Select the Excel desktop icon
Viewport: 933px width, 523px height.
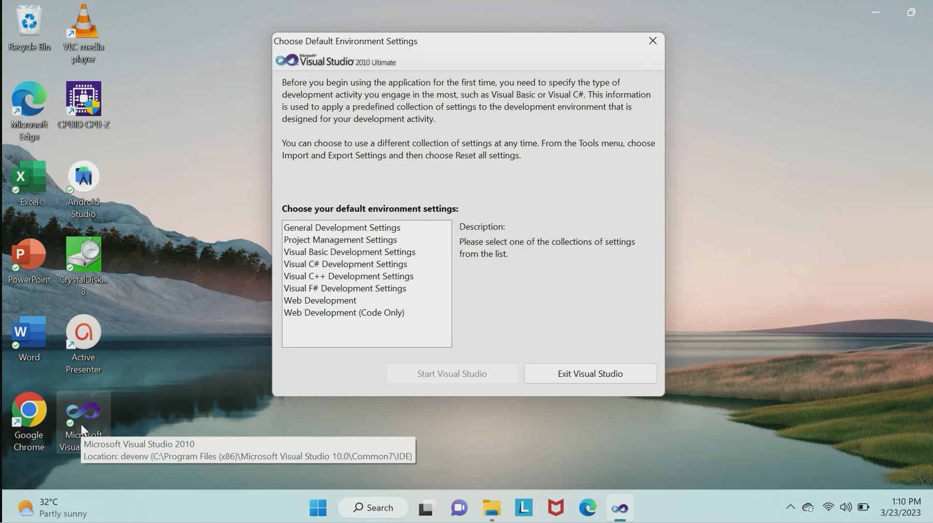click(x=29, y=183)
